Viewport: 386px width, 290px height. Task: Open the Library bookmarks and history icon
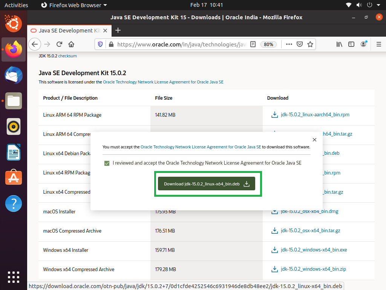tap(339, 45)
